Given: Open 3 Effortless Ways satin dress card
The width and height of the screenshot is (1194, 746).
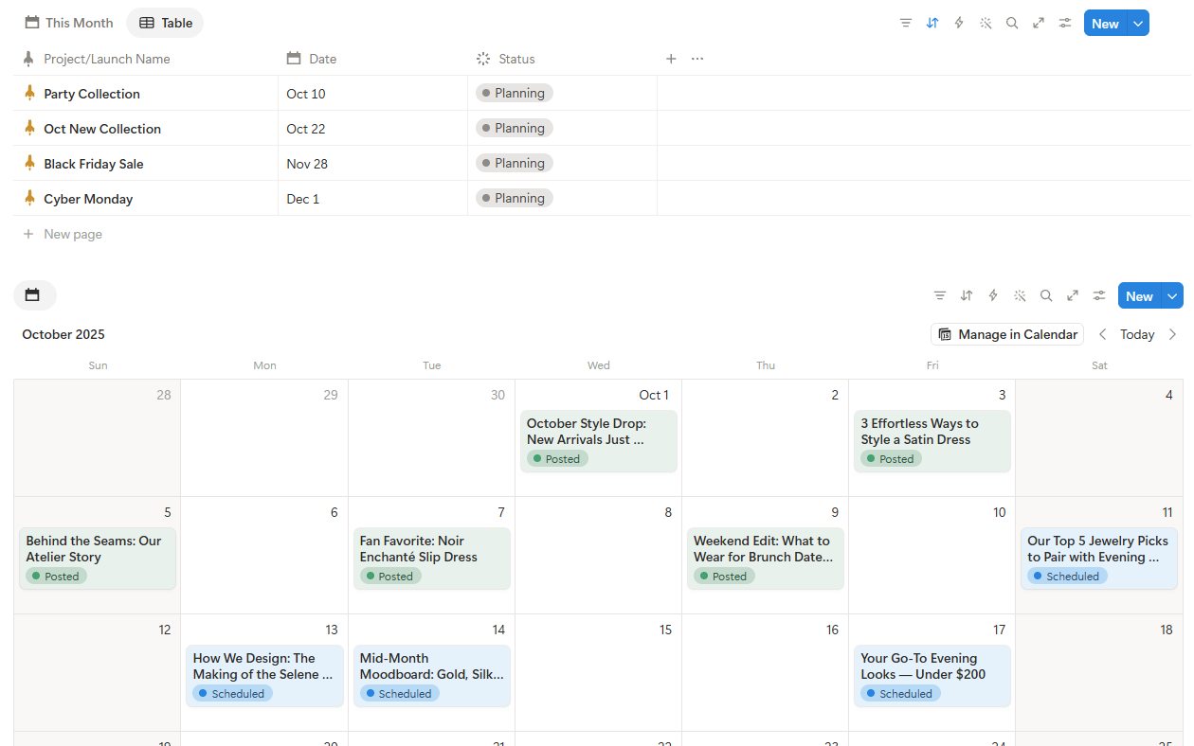Looking at the screenshot, I should pyautogui.click(x=932, y=440).
